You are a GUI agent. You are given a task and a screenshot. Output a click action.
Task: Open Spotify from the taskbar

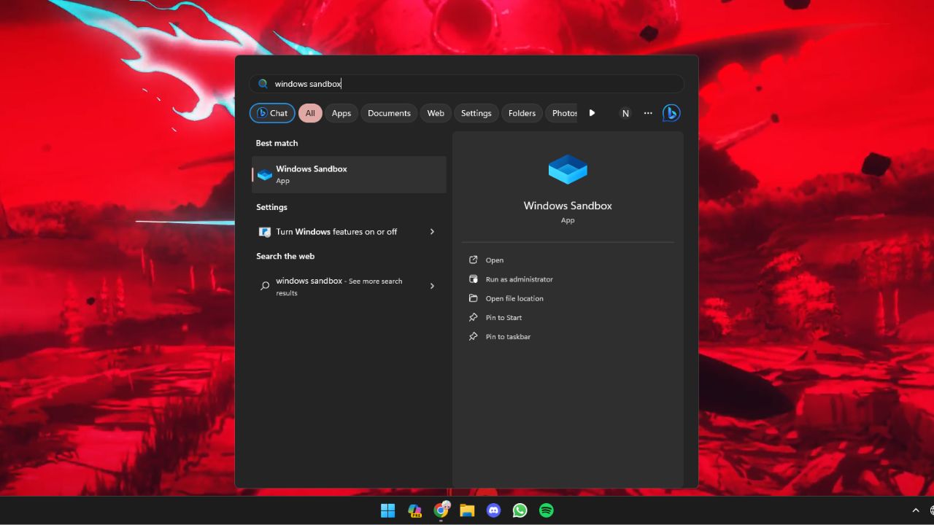pyautogui.click(x=546, y=510)
